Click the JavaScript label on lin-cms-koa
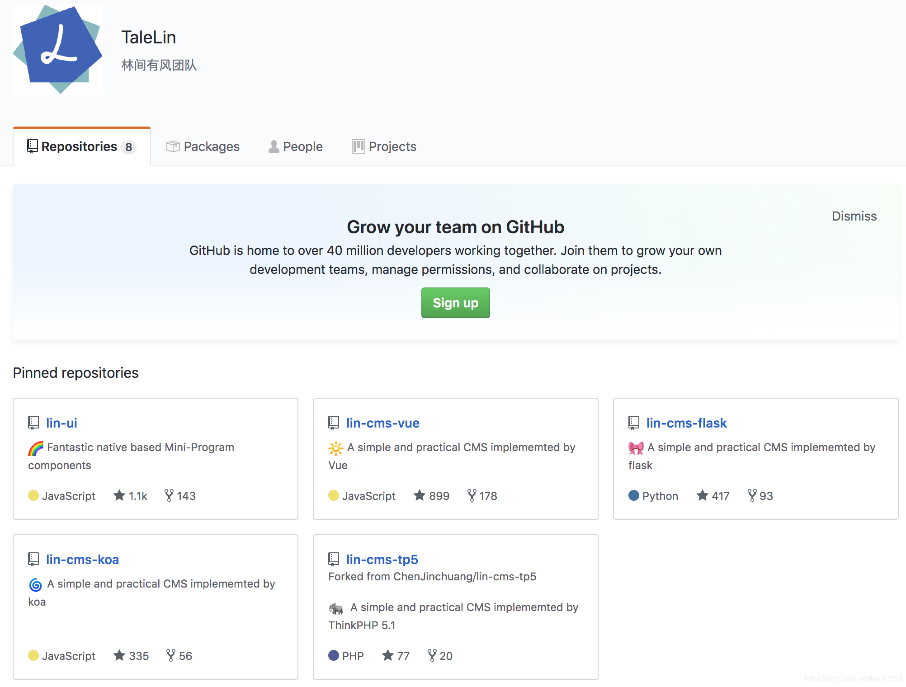 point(68,656)
